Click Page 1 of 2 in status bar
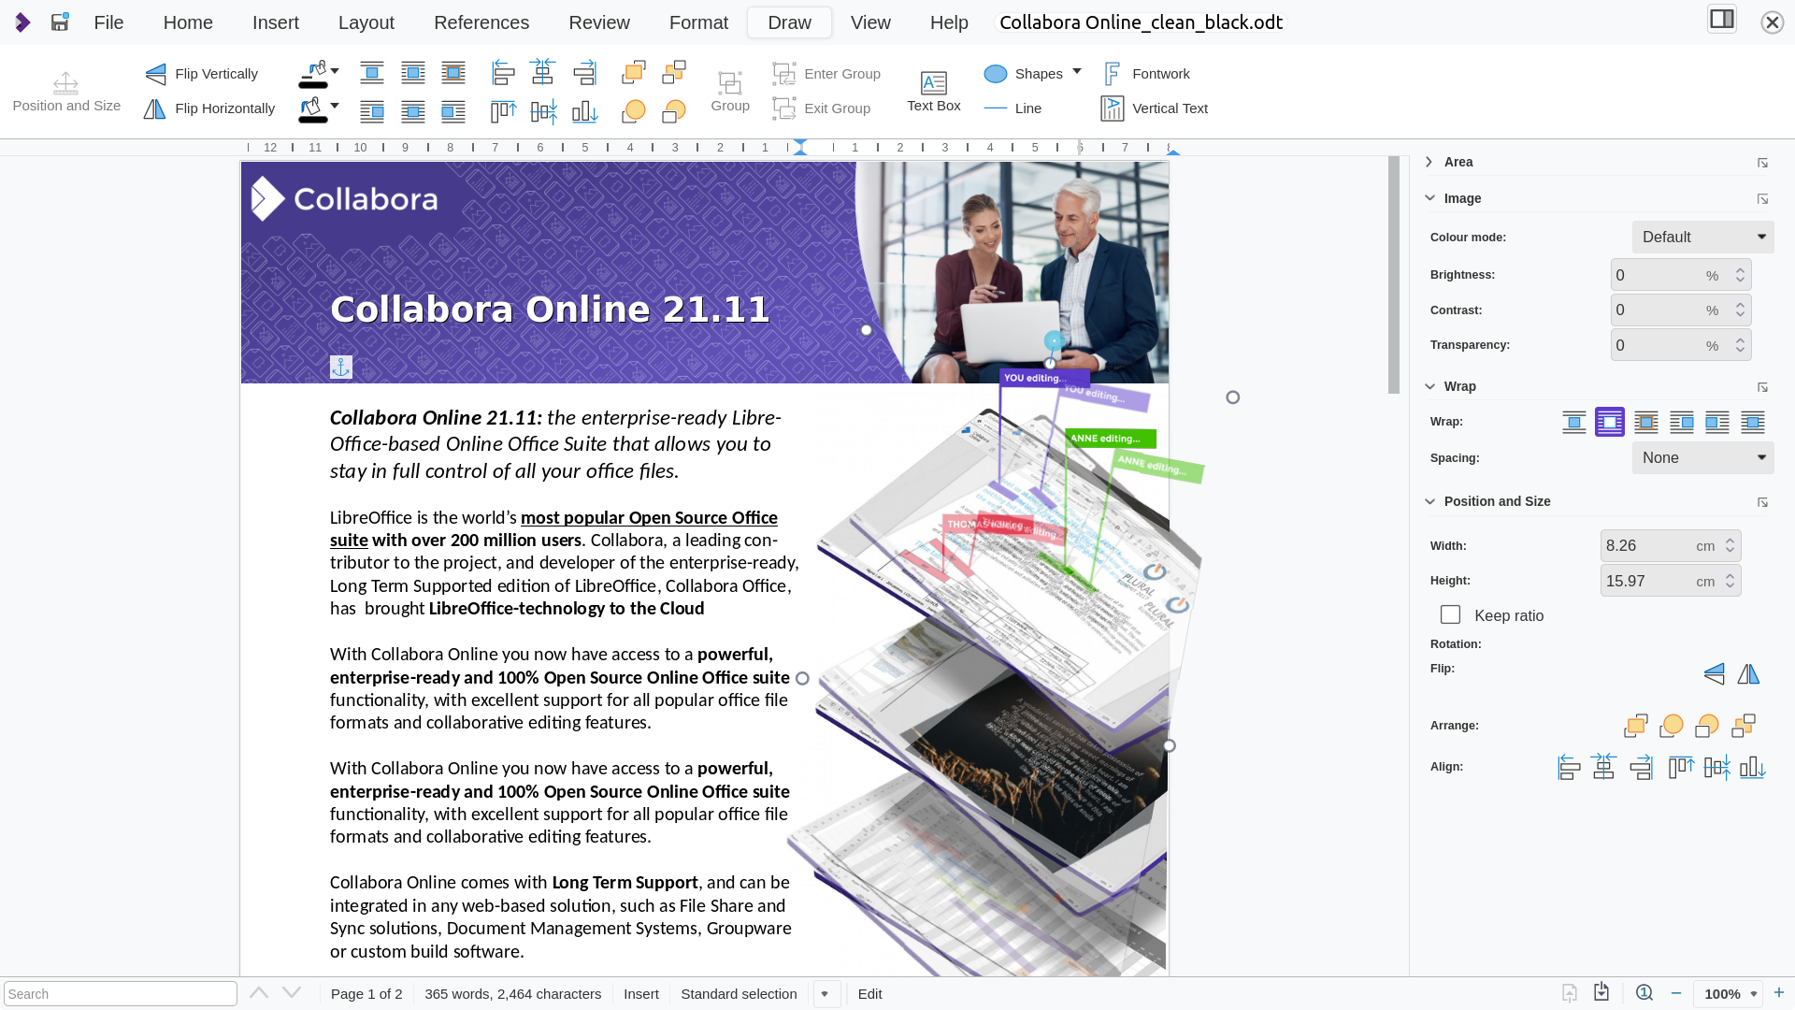Viewport: 1795px width, 1010px height. (366, 994)
